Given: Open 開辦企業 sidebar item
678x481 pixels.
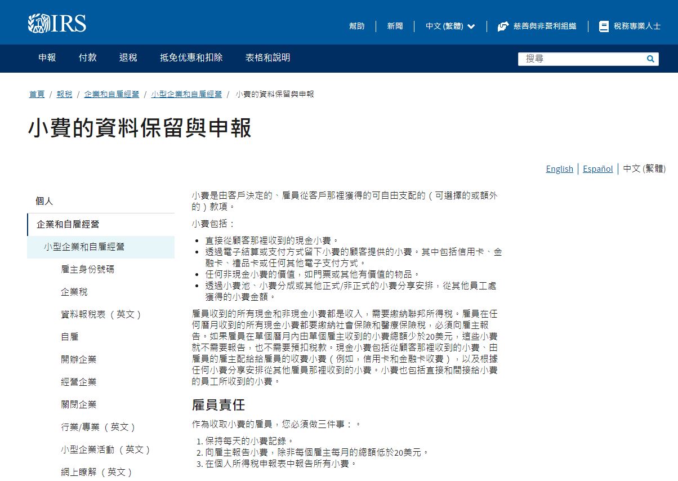Looking at the screenshot, I should (78, 359).
